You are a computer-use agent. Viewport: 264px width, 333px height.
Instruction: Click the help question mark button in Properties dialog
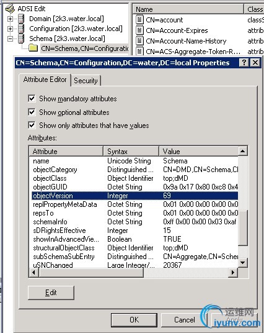click(x=244, y=62)
